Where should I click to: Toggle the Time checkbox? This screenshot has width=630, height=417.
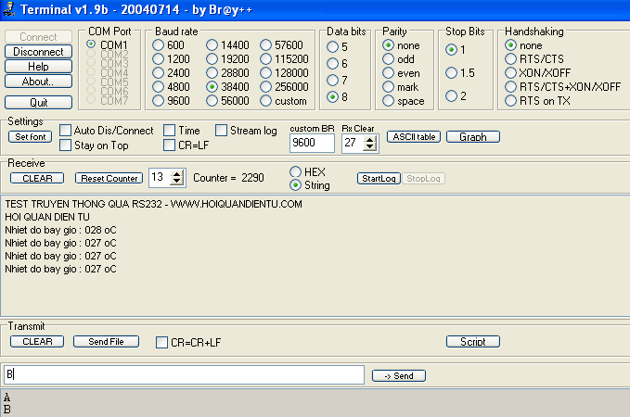tap(169, 131)
